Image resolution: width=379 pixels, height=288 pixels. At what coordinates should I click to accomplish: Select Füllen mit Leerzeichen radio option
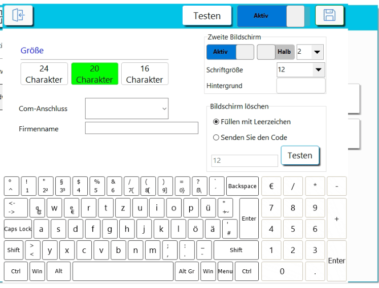point(217,122)
